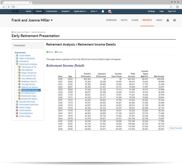The height and width of the screenshot is (165, 182).
Task: Click the browser forward arrow
Action: click(x=8, y=7)
